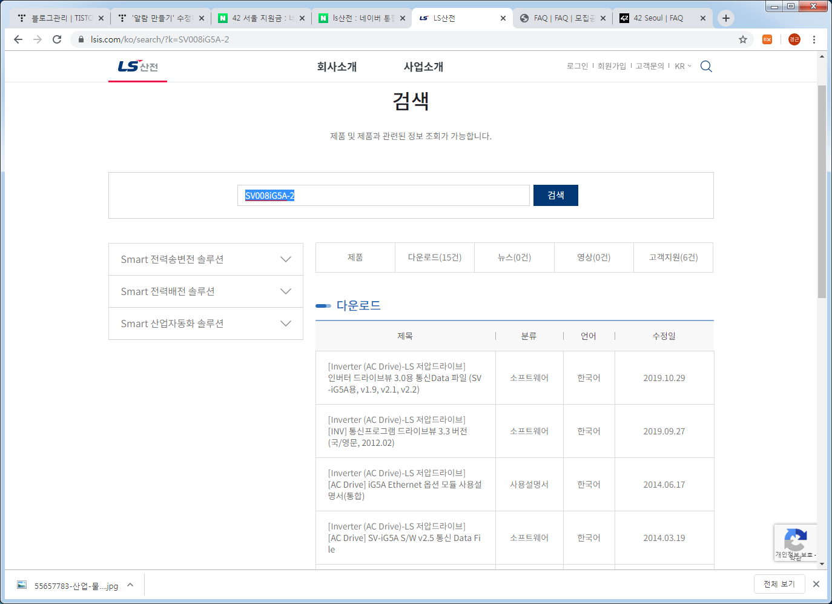Switch to 고객지원(6건) tab
This screenshot has height=604, width=832.
point(673,257)
